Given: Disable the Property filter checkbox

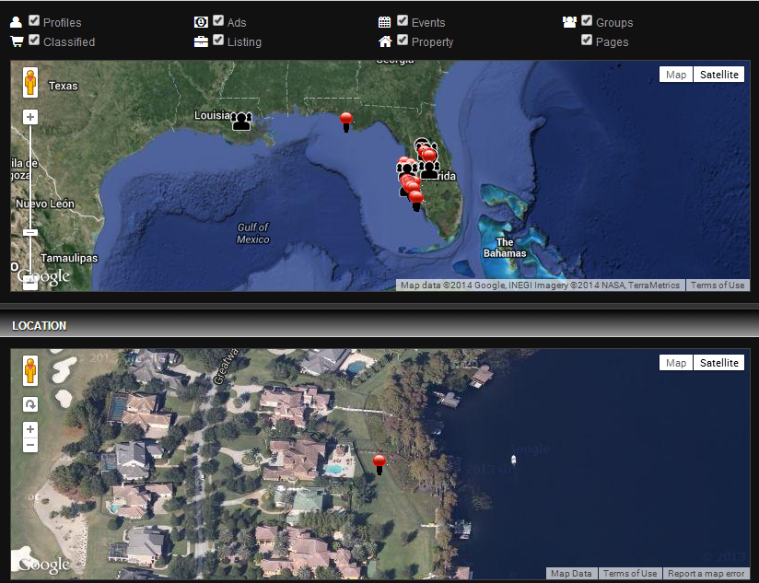Looking at the screenshot, I should [x=403, y=41].
